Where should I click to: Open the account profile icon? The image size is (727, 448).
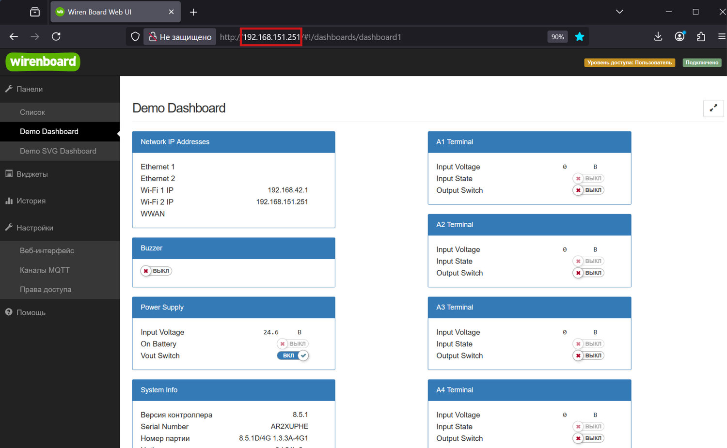(680, 37)
